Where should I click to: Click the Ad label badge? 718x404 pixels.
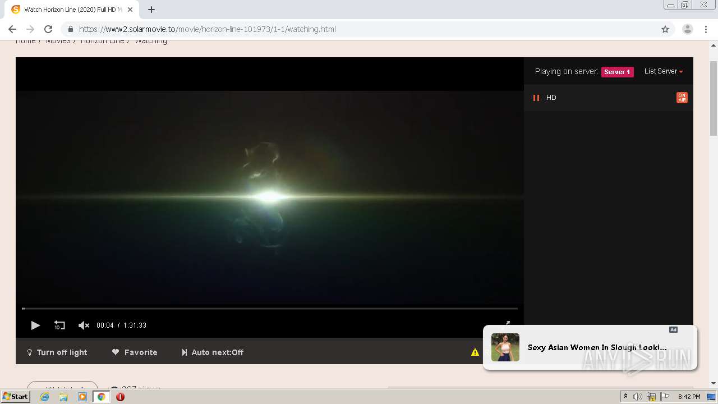(x=674, y=329)
